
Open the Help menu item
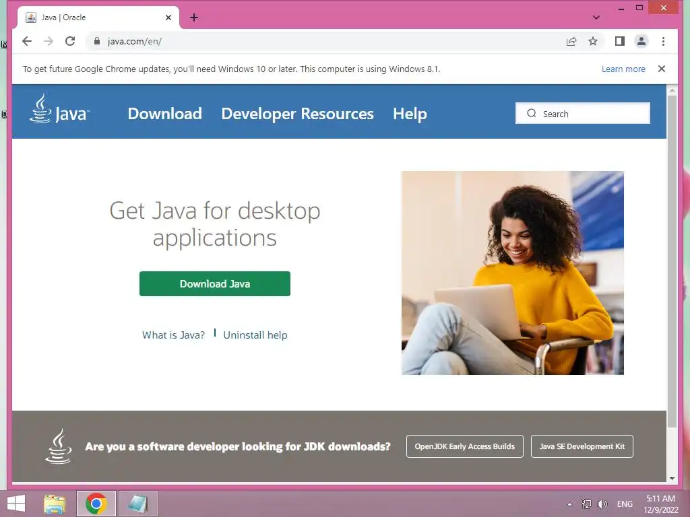click(x=410, y=113)
